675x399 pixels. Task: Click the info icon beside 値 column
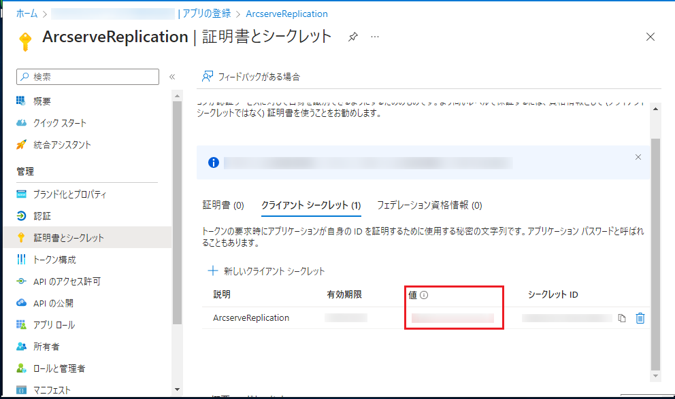pos(424,295)
